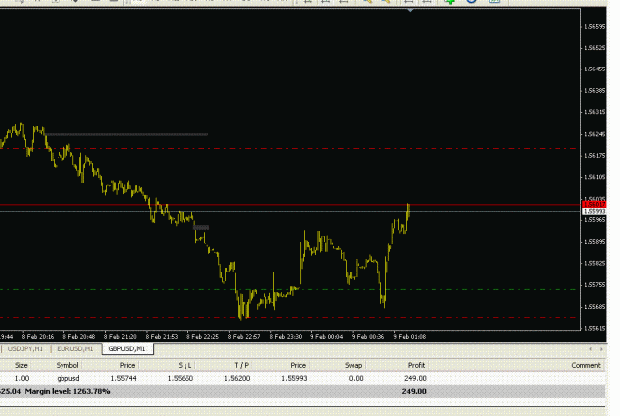The image size is (620, 416).
Task: Click the 8 Feb 21:53 time label
Action: click(162, 336)
